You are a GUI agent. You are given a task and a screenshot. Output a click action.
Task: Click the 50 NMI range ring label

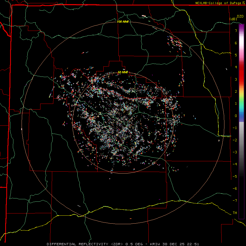coord(123,72)
